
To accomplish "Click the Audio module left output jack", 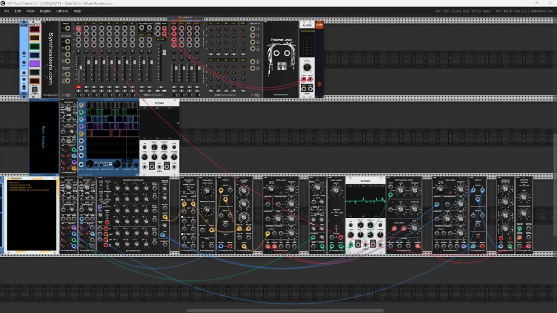I will (304, 89).
